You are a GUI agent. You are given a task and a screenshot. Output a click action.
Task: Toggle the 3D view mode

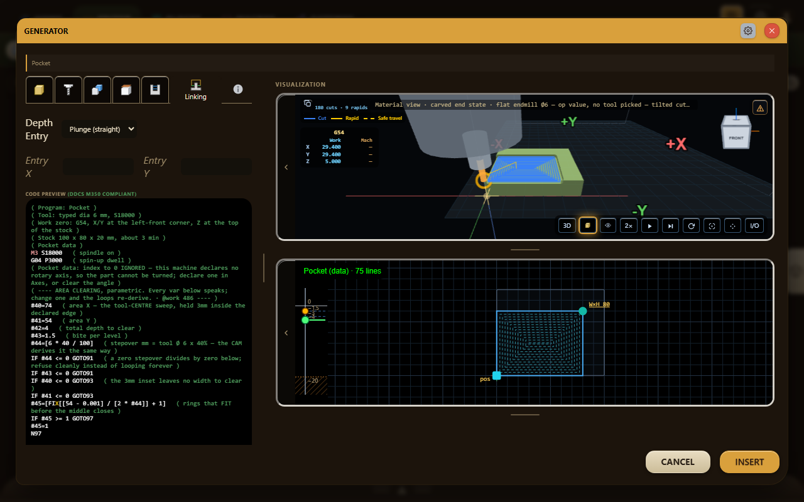(x=567, y=225)
